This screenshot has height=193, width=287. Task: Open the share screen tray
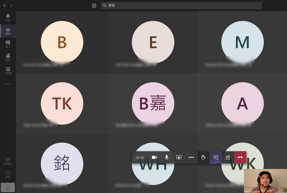(179, 158)
